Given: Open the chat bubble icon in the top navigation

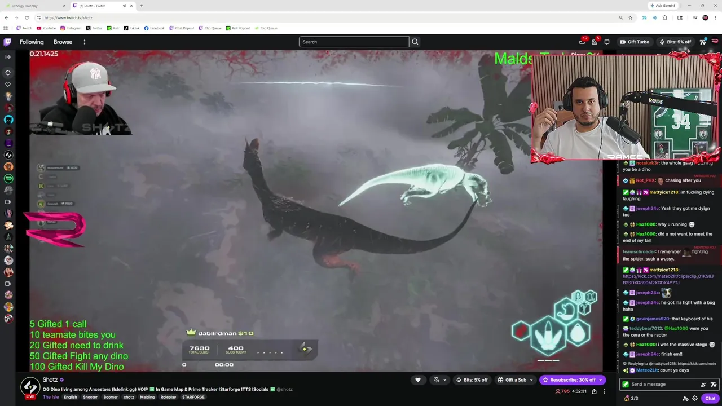Looking at the screenshot, I should pos(607,42).
